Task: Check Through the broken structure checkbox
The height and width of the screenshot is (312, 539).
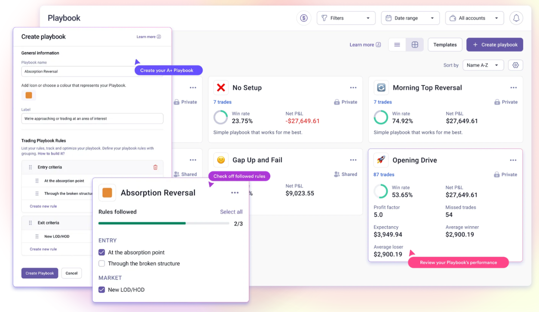Action: pos(102,264)
